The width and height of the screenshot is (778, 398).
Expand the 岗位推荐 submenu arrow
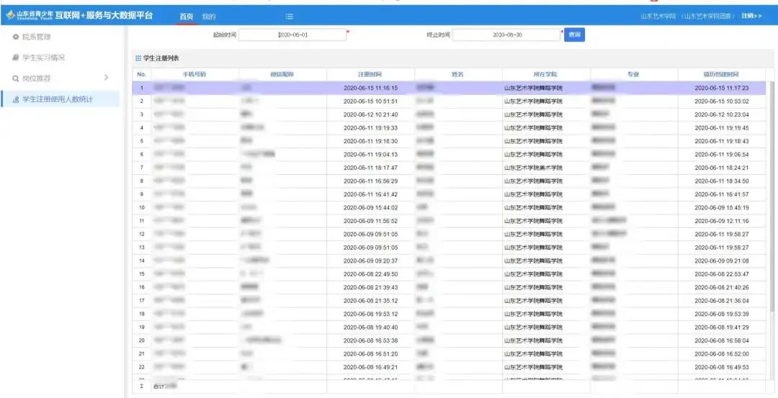pyautogui.click(x=106, y=78)
